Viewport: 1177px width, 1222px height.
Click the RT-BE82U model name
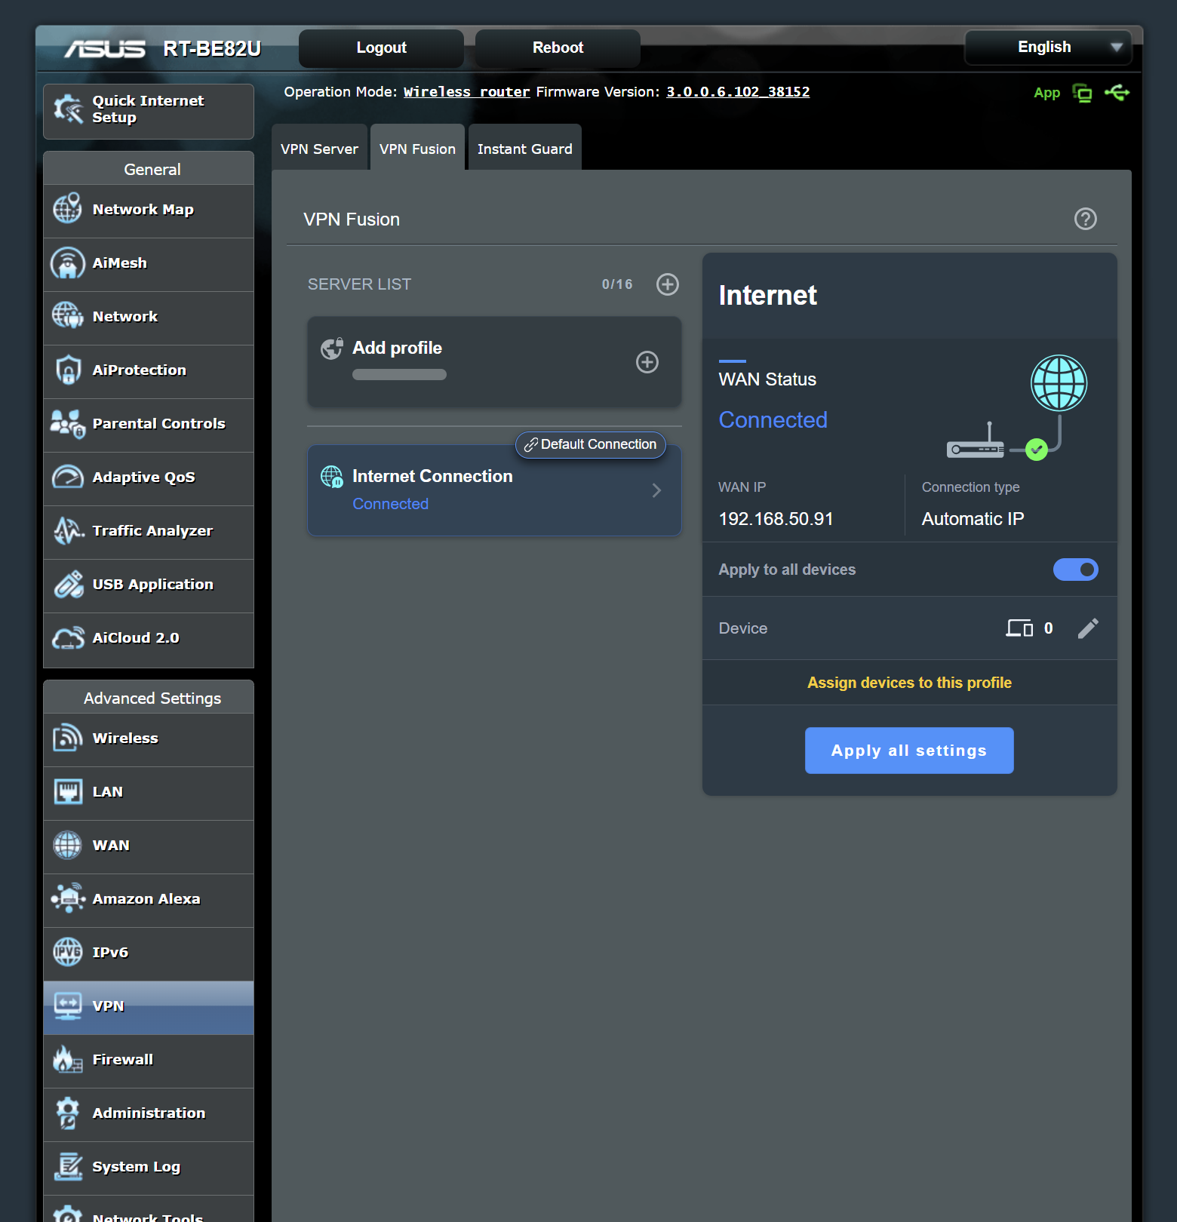tap(212, 49)
